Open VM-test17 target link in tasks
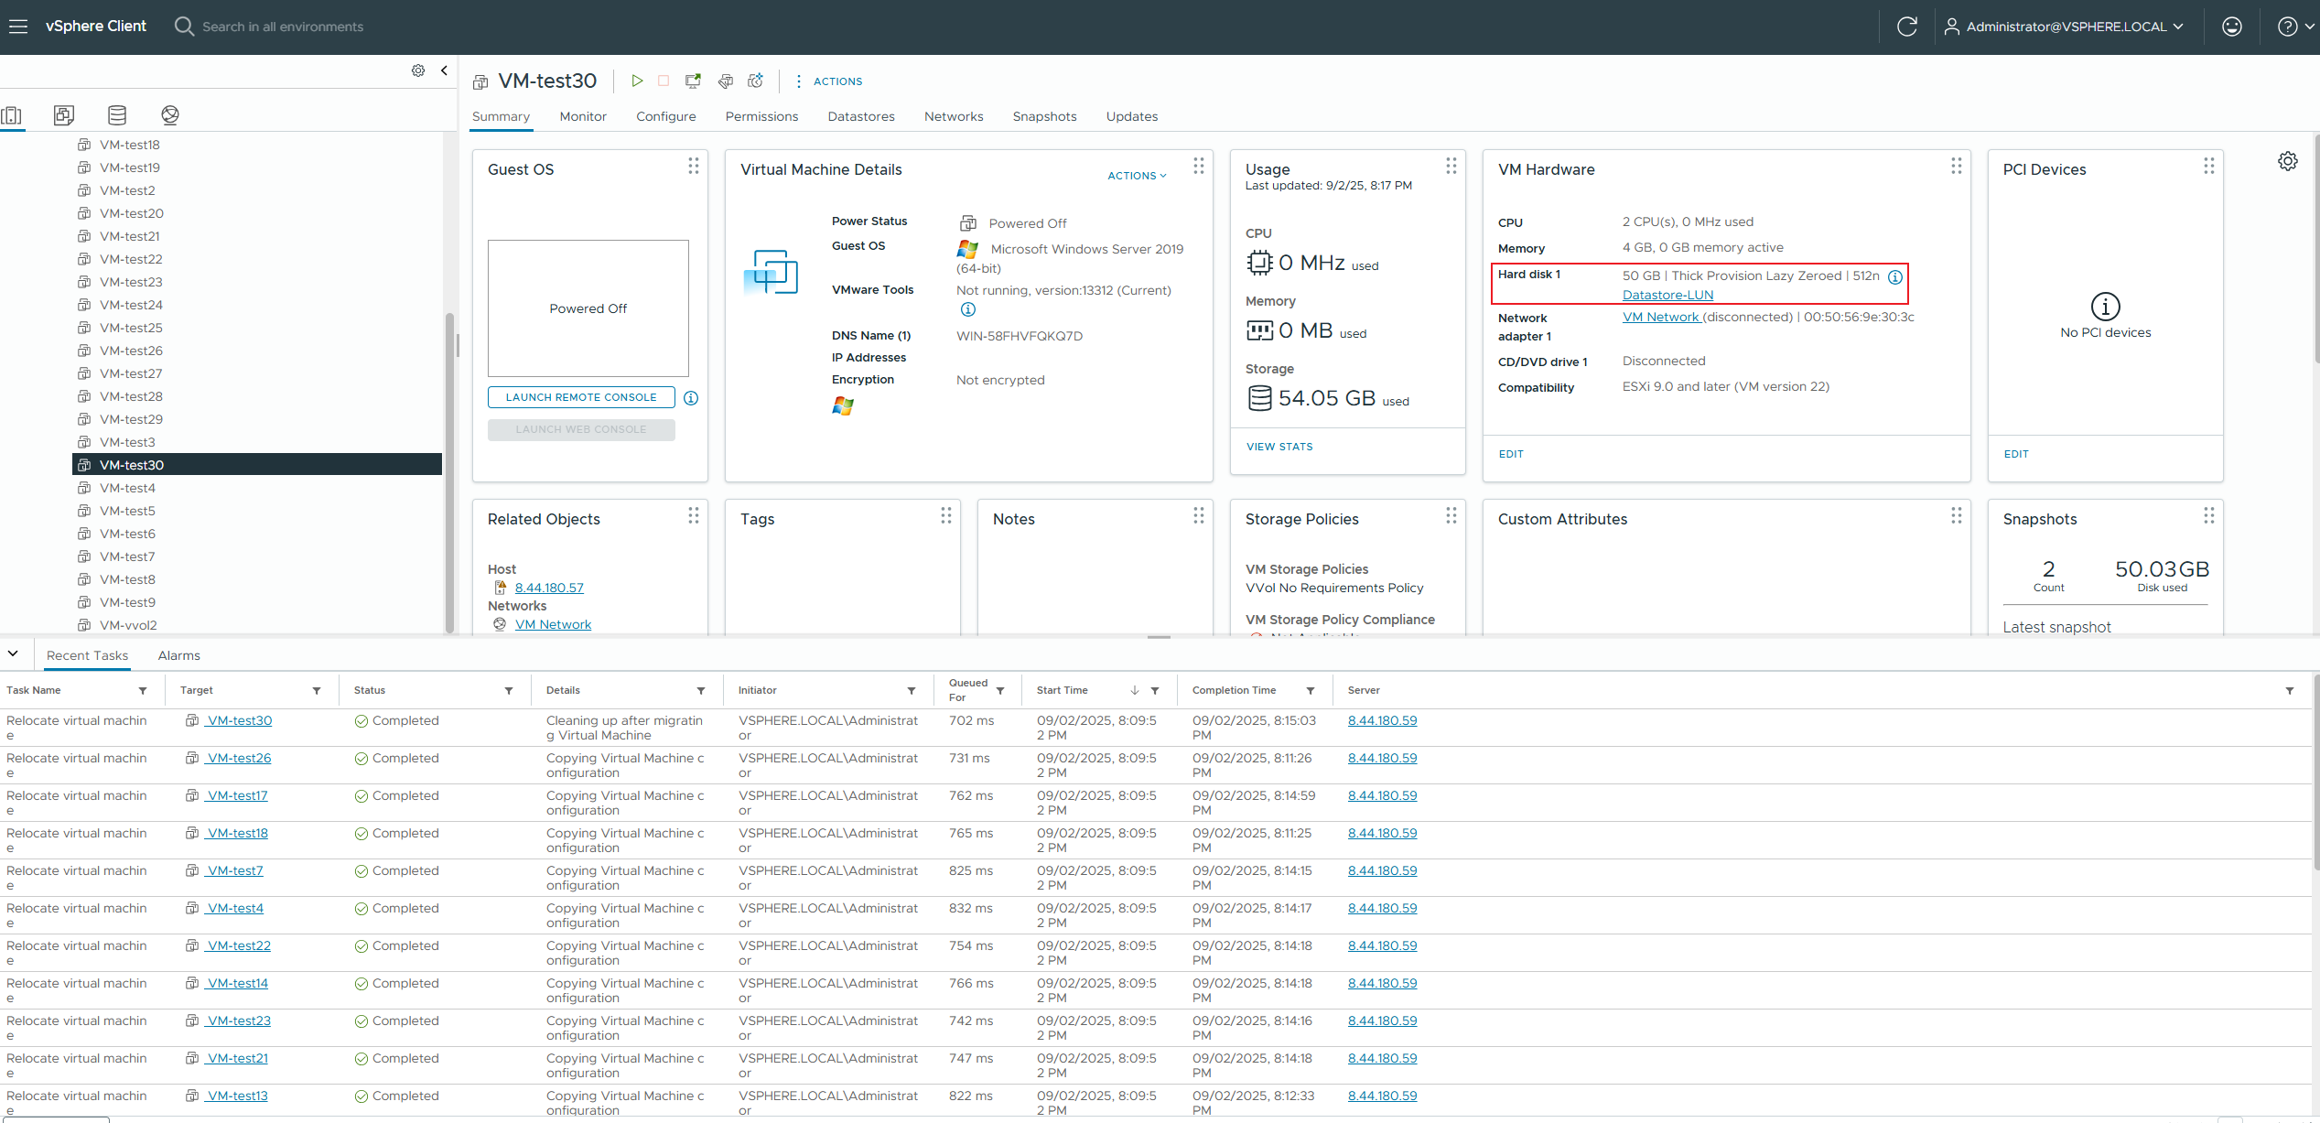The image size is (2320, 1123). [236, 795]
